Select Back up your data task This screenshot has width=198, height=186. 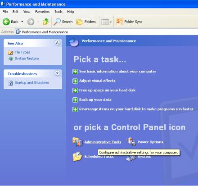click(95, 100)
